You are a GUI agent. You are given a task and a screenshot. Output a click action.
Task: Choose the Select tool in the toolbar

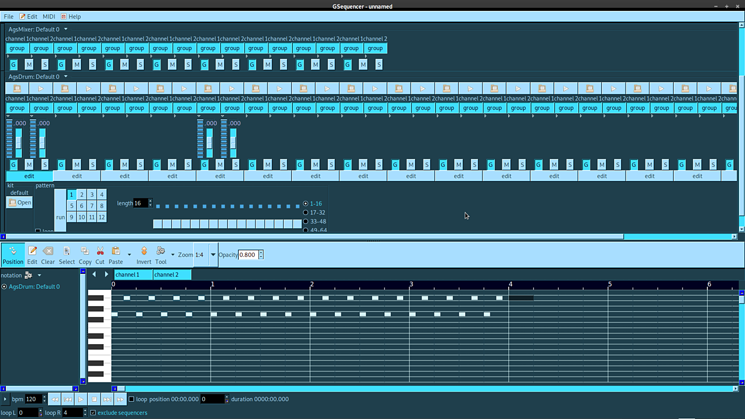pyautogui.click(x=67, y=255)
